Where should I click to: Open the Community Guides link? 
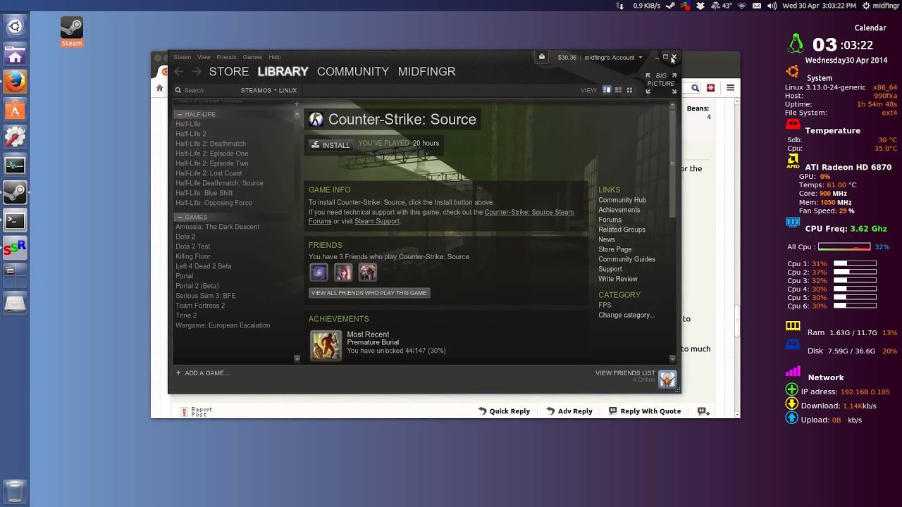(626, 259)
